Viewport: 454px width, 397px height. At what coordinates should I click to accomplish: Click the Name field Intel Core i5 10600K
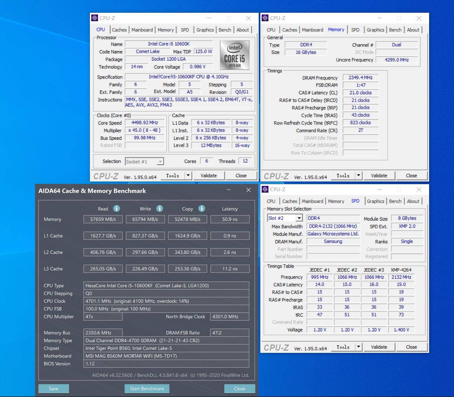click(169, 44)
